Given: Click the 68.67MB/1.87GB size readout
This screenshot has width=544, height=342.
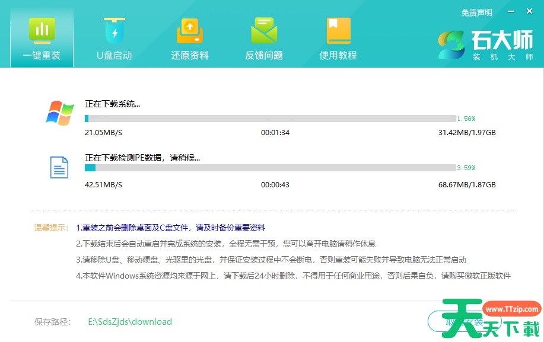Looking at the screenshot, I should point(467,185).
